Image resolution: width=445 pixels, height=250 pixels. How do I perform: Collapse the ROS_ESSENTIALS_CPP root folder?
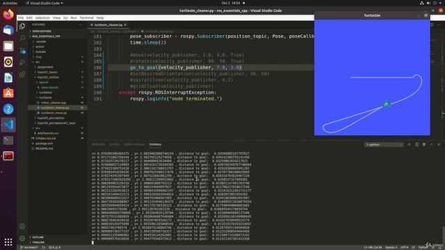(x=46, y=36)
